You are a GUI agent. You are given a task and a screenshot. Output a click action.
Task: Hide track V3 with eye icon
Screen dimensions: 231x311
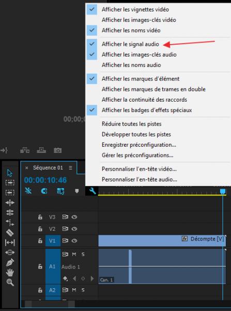click(x=74, y=217)
